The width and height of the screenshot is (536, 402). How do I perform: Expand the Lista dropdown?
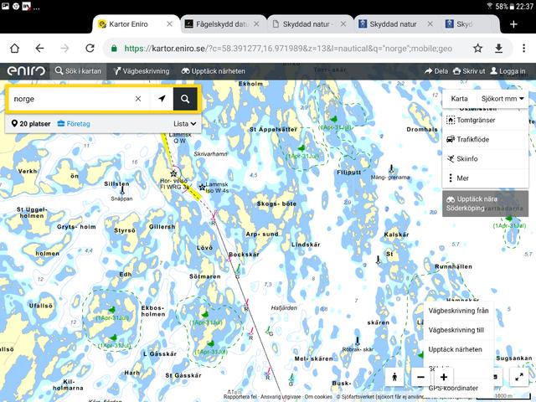184,124
